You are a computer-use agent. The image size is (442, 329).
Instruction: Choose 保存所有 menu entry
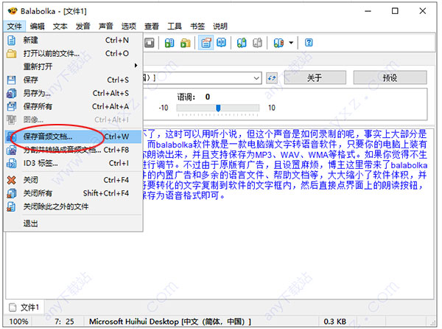point(73,106)
